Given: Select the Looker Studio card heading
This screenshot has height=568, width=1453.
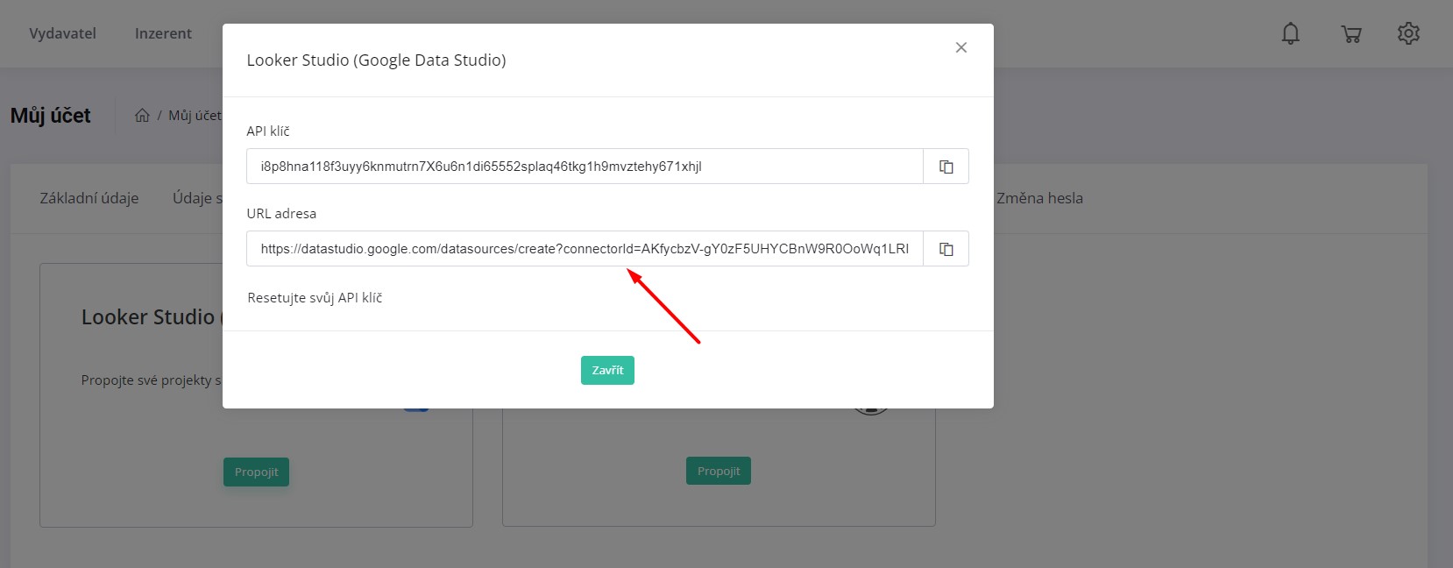Looking at the screenshot, I should [151, 317].
